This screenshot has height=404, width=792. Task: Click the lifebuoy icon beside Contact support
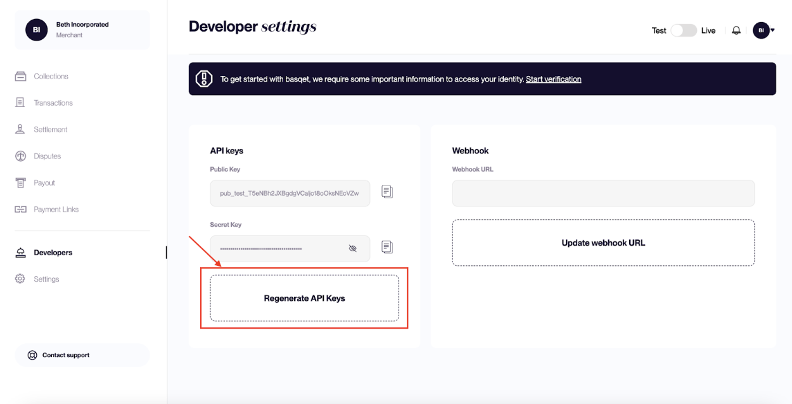[x=32, y=355]
